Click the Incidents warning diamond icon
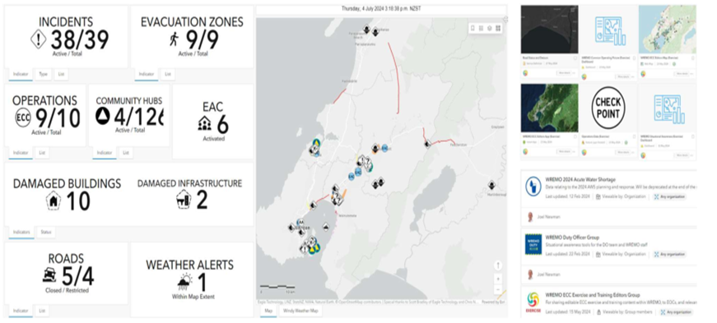This screenshot has height=323, width=717. coord(39,39)
